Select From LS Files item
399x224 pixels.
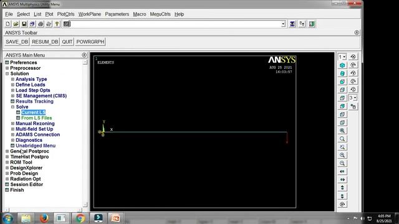[x=36, y=118]
